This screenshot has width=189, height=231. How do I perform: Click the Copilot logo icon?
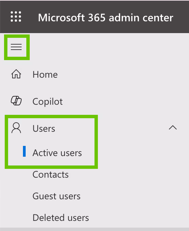coord(16,101)
